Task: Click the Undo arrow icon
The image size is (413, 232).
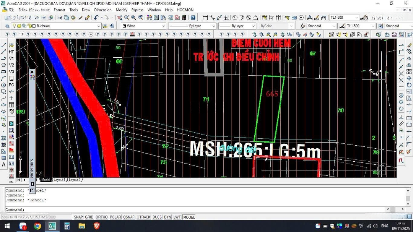Action: pos(96,18)
